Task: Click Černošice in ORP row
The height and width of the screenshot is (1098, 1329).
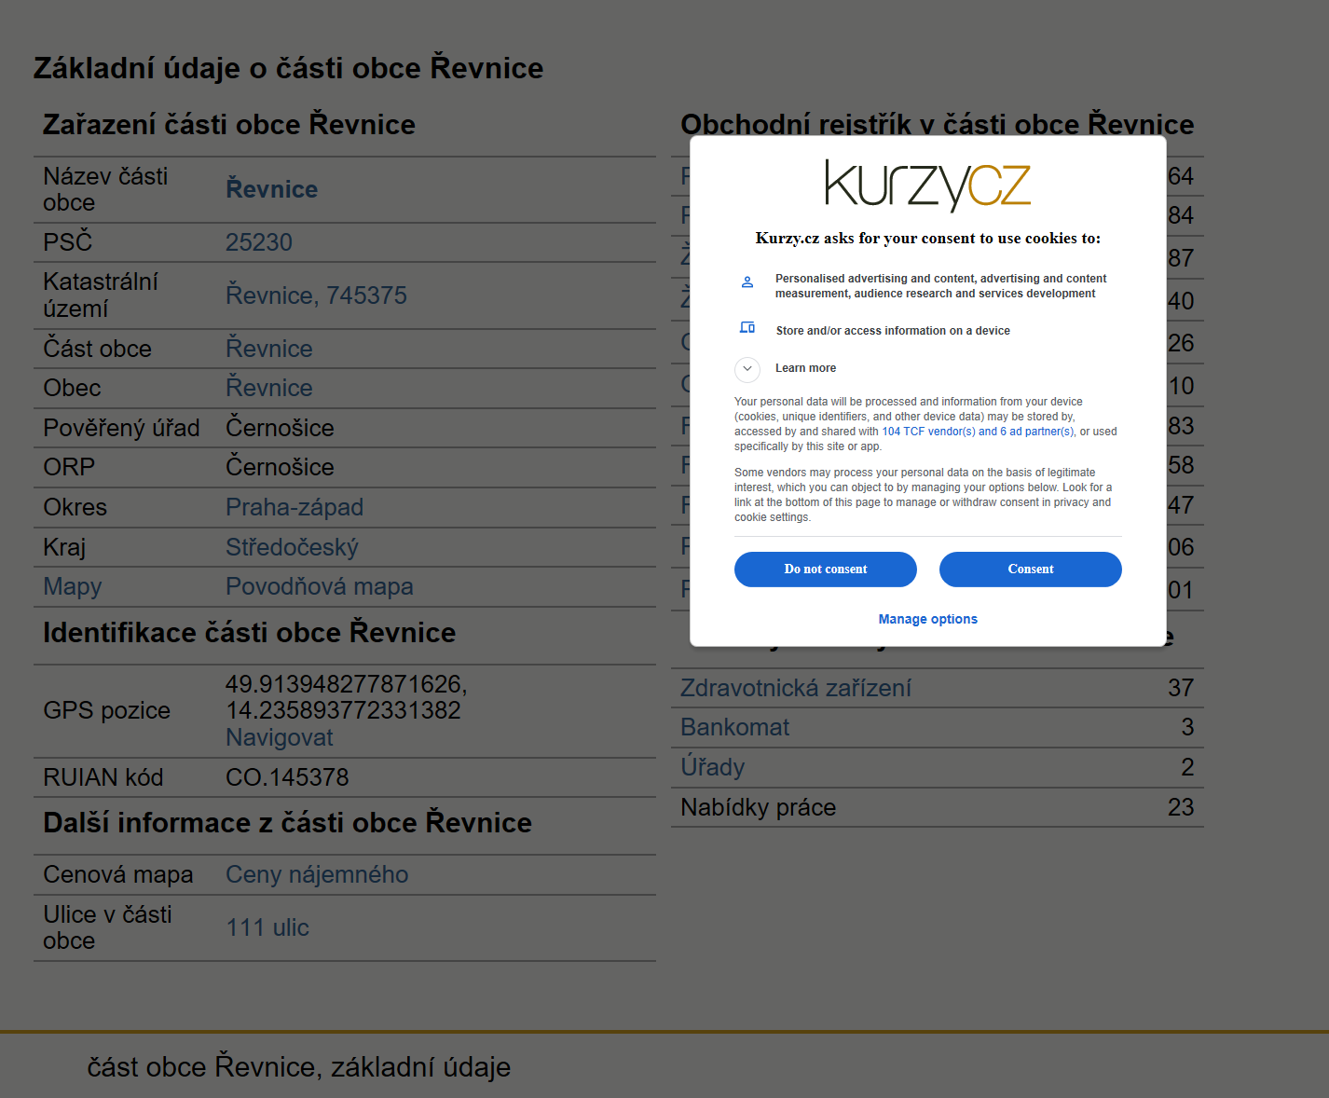Action: pos(280,467)
